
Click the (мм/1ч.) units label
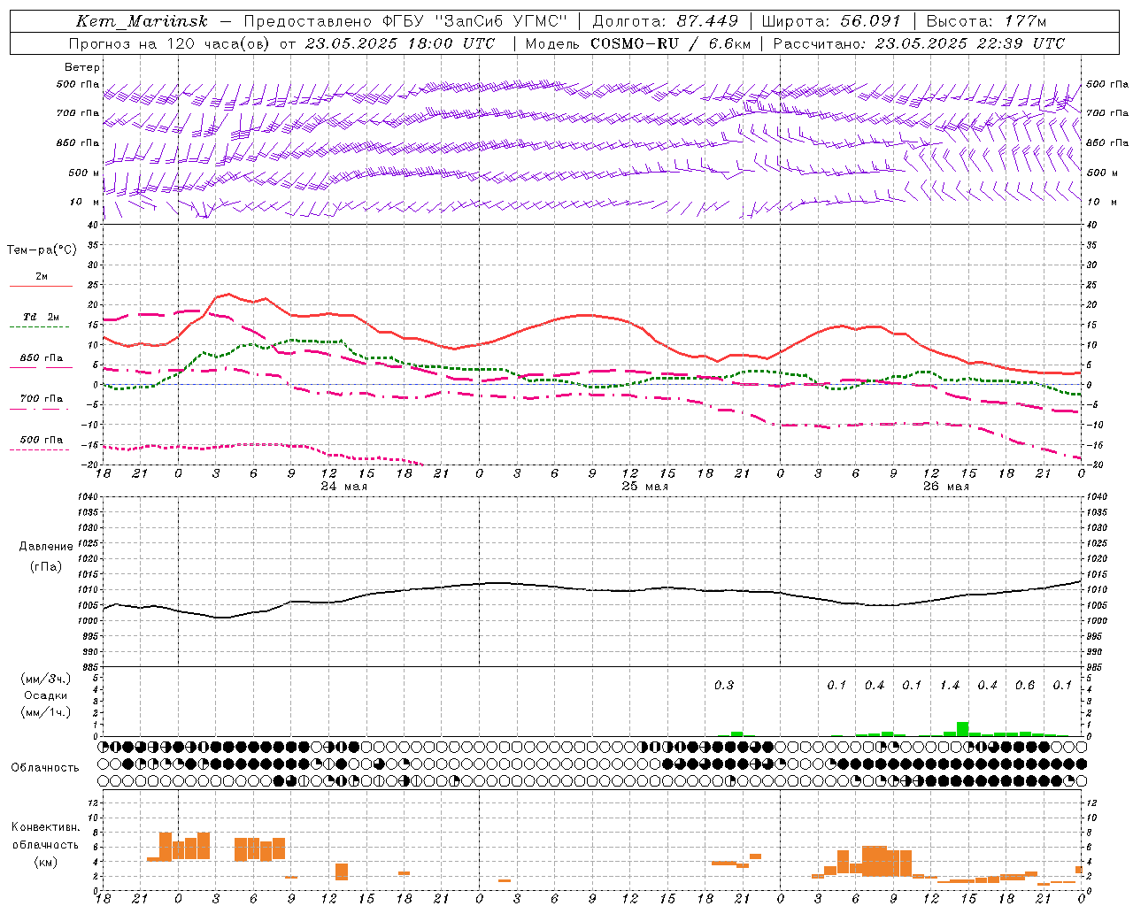[45, 712]
